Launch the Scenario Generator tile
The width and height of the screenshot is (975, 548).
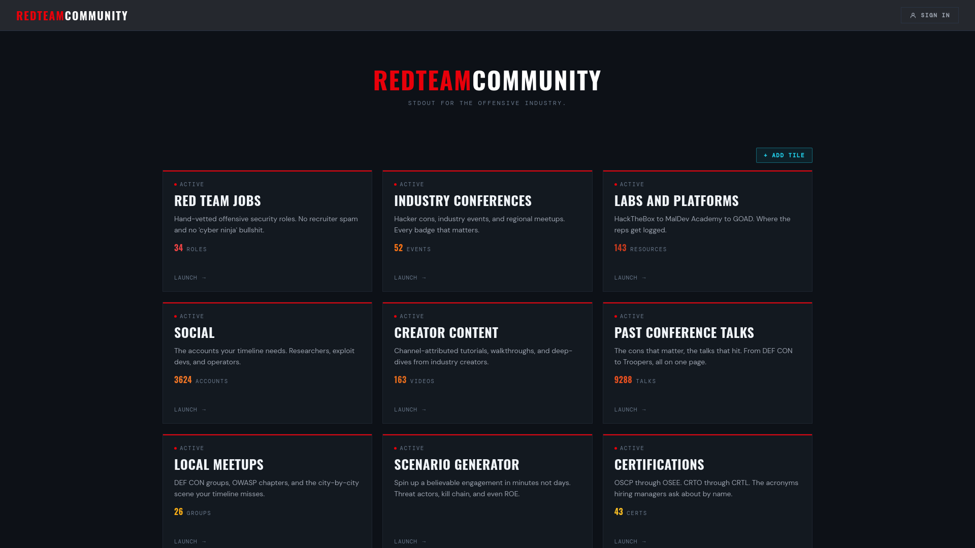[x=410, y=542]
